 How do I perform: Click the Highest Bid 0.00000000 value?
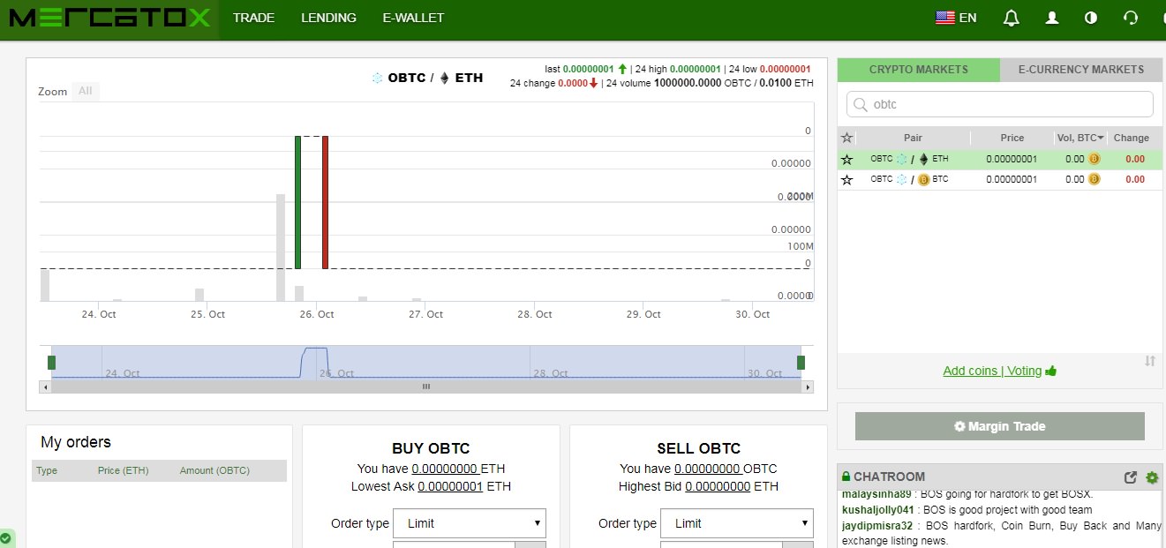point(718,486)
